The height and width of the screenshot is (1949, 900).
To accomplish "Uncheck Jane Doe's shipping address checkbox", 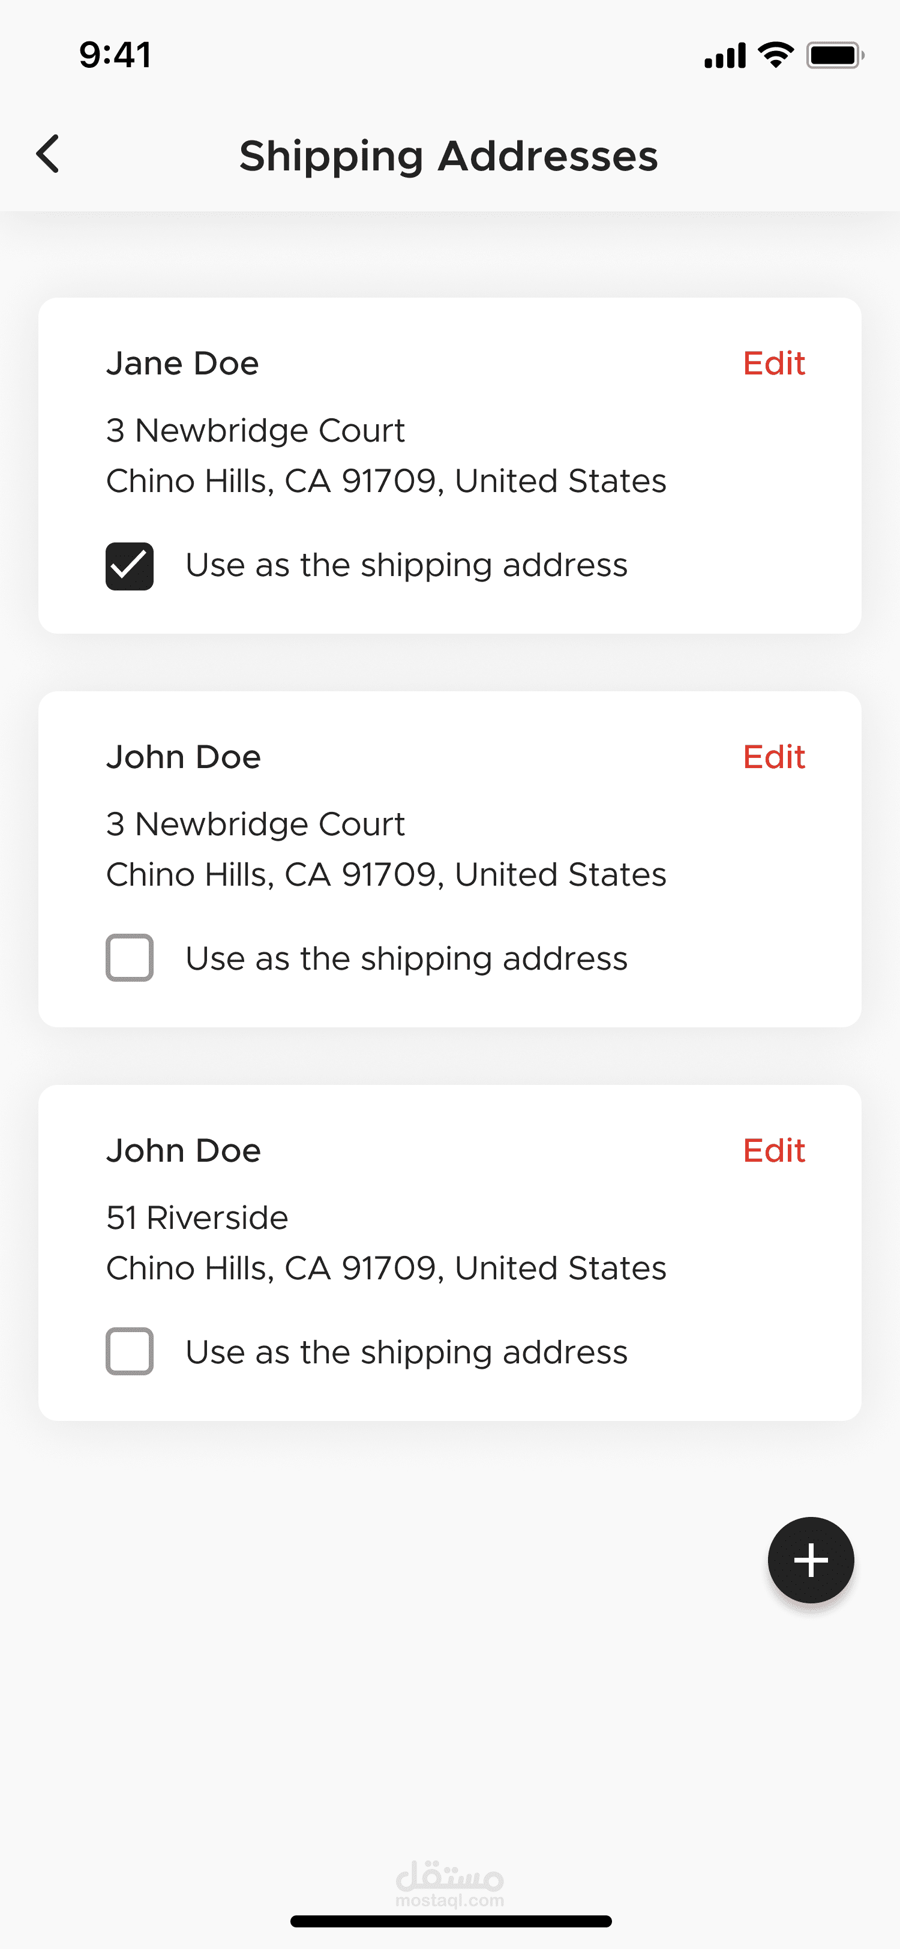I will point(130,566).
